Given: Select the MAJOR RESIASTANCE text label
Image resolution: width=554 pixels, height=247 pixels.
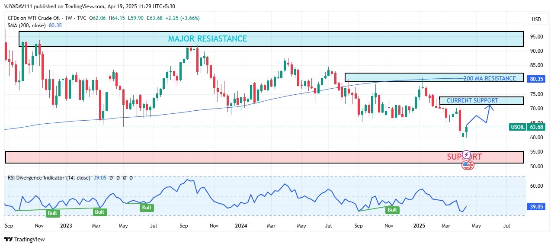Looking at the screenshot, I should [x=208, y=39].
